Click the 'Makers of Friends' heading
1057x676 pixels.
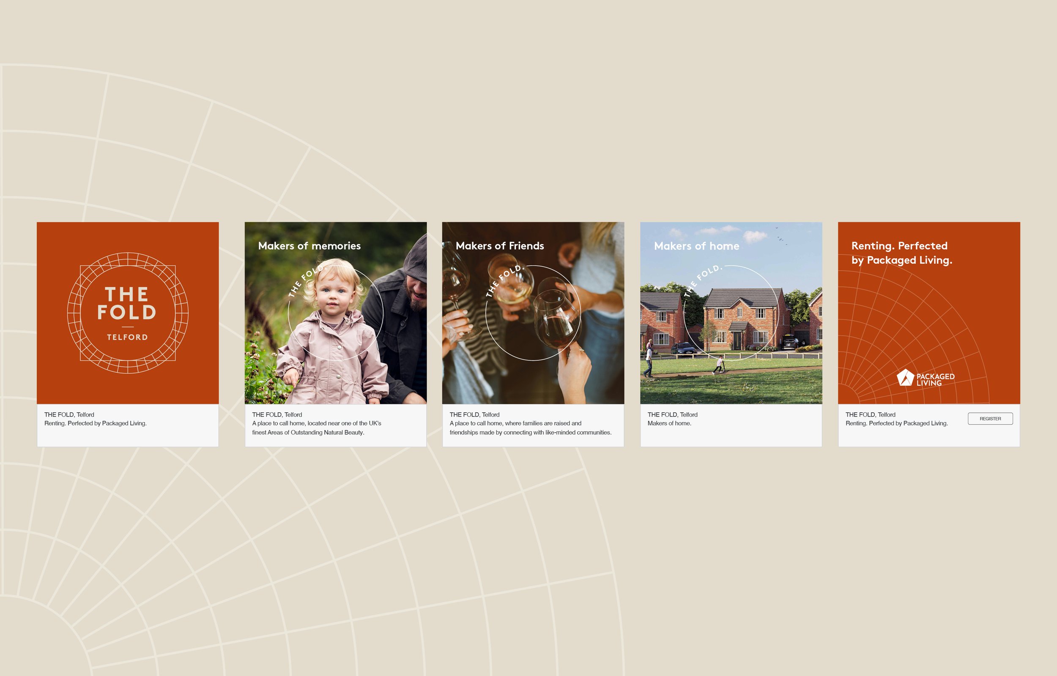(500, 246)
